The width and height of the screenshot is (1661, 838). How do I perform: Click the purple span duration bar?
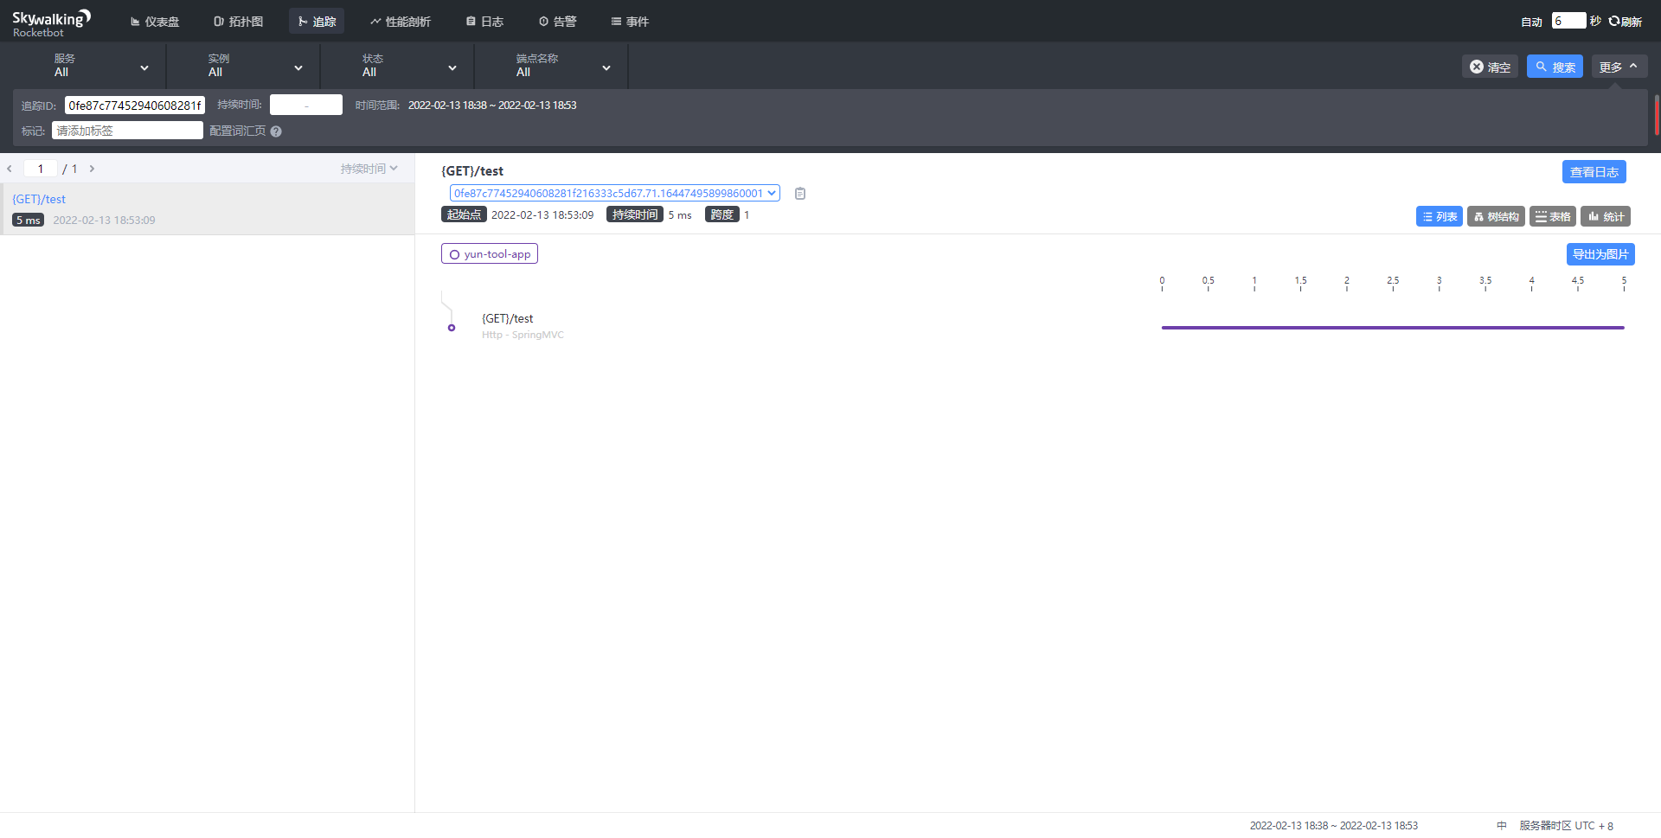[x=1393, y=328]
